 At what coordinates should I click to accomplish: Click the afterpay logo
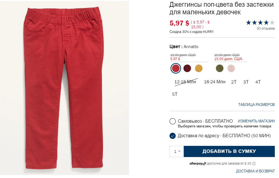click(197, 163)
